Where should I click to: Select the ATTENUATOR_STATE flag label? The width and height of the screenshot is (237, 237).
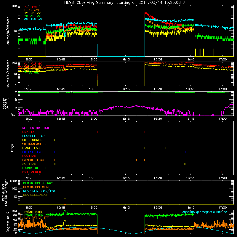pyautogui.click(x=36, y=128)
